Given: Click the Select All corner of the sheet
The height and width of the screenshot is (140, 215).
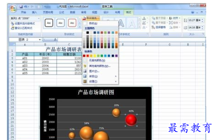Looking at the screenshot, I should 12,44.
